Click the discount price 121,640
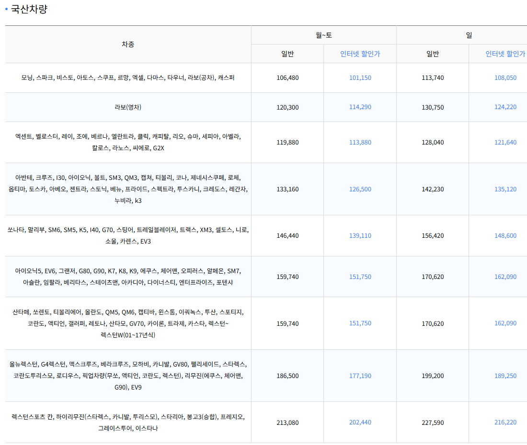The image size is (527, 445). click(x=505, y=142)
